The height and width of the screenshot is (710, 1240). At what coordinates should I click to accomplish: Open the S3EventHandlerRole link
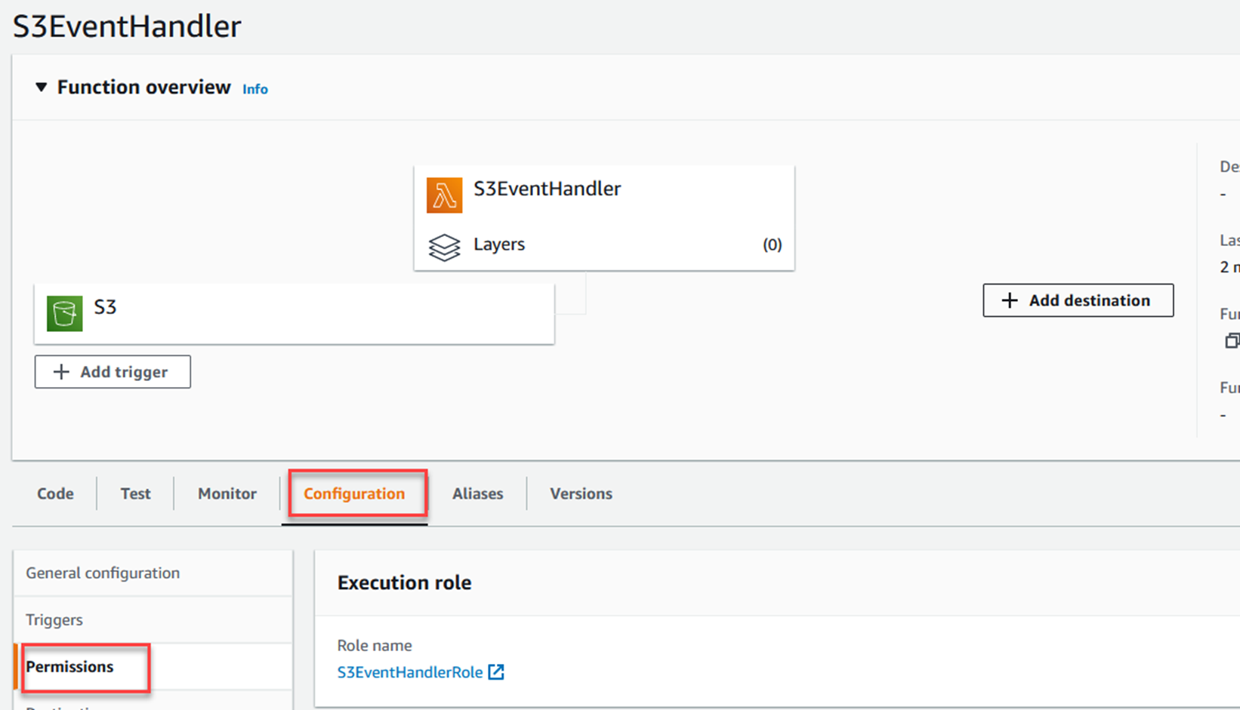[x=410, y=672]
